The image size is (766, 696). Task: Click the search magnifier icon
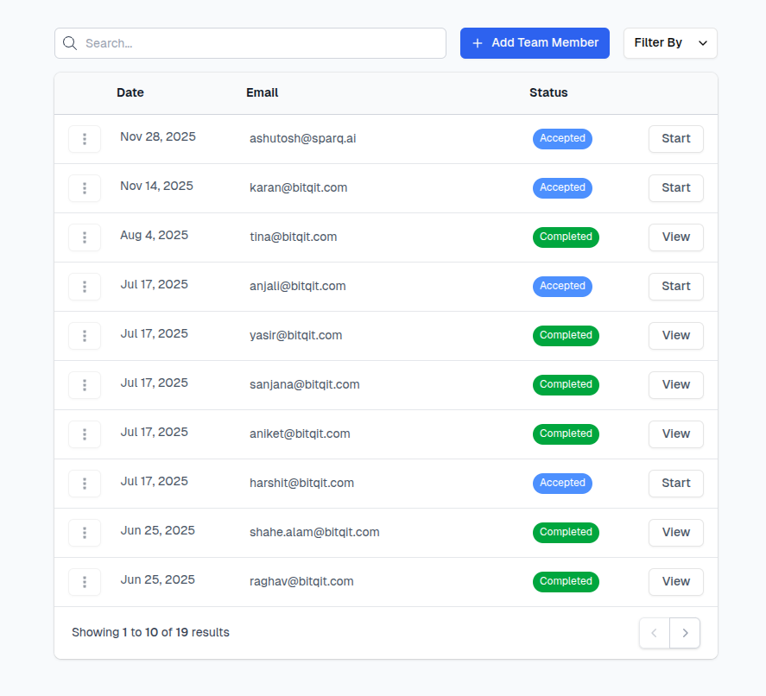coord(70,42)
